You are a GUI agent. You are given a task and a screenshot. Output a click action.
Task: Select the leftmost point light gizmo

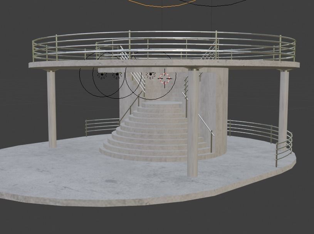click(102, 74)
